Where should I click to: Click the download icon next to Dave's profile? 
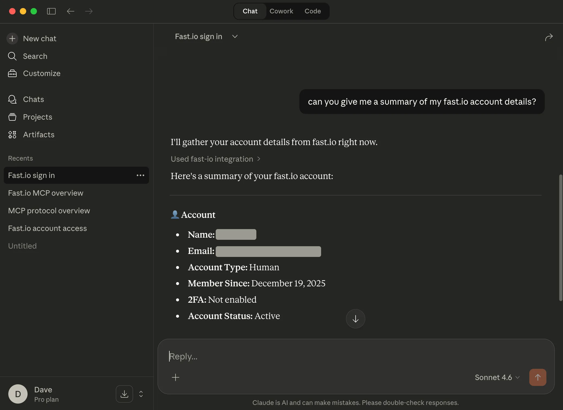pyautogui.click(x=124, y=394)
